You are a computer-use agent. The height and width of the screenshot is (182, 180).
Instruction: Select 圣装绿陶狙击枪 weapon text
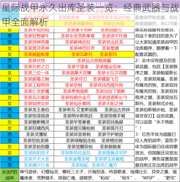81,140
